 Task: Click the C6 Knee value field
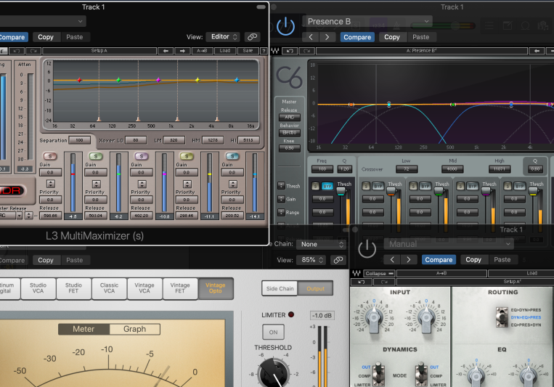[290, 148]
